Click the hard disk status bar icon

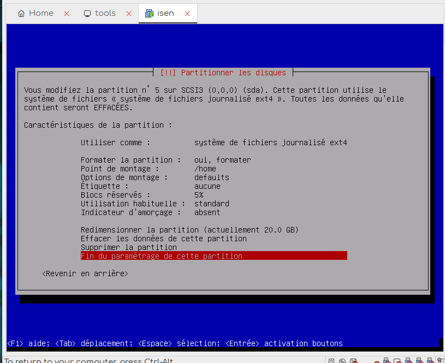[x=331, y=360]
